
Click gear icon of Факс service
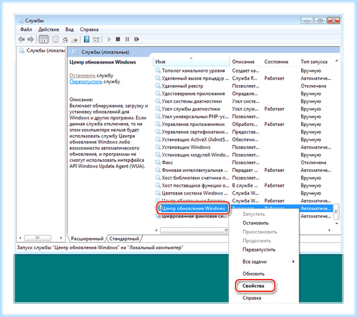point(158,162)
